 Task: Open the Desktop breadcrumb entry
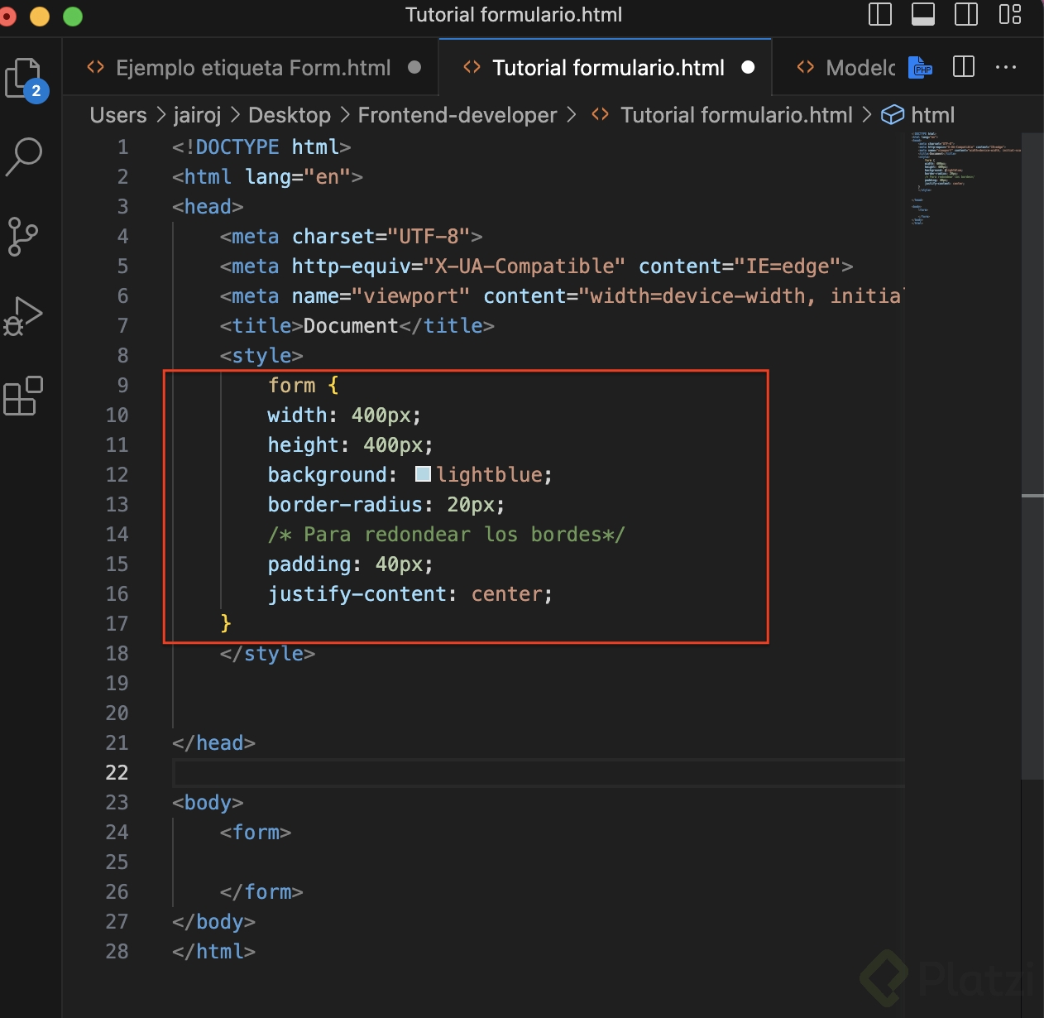289,115
